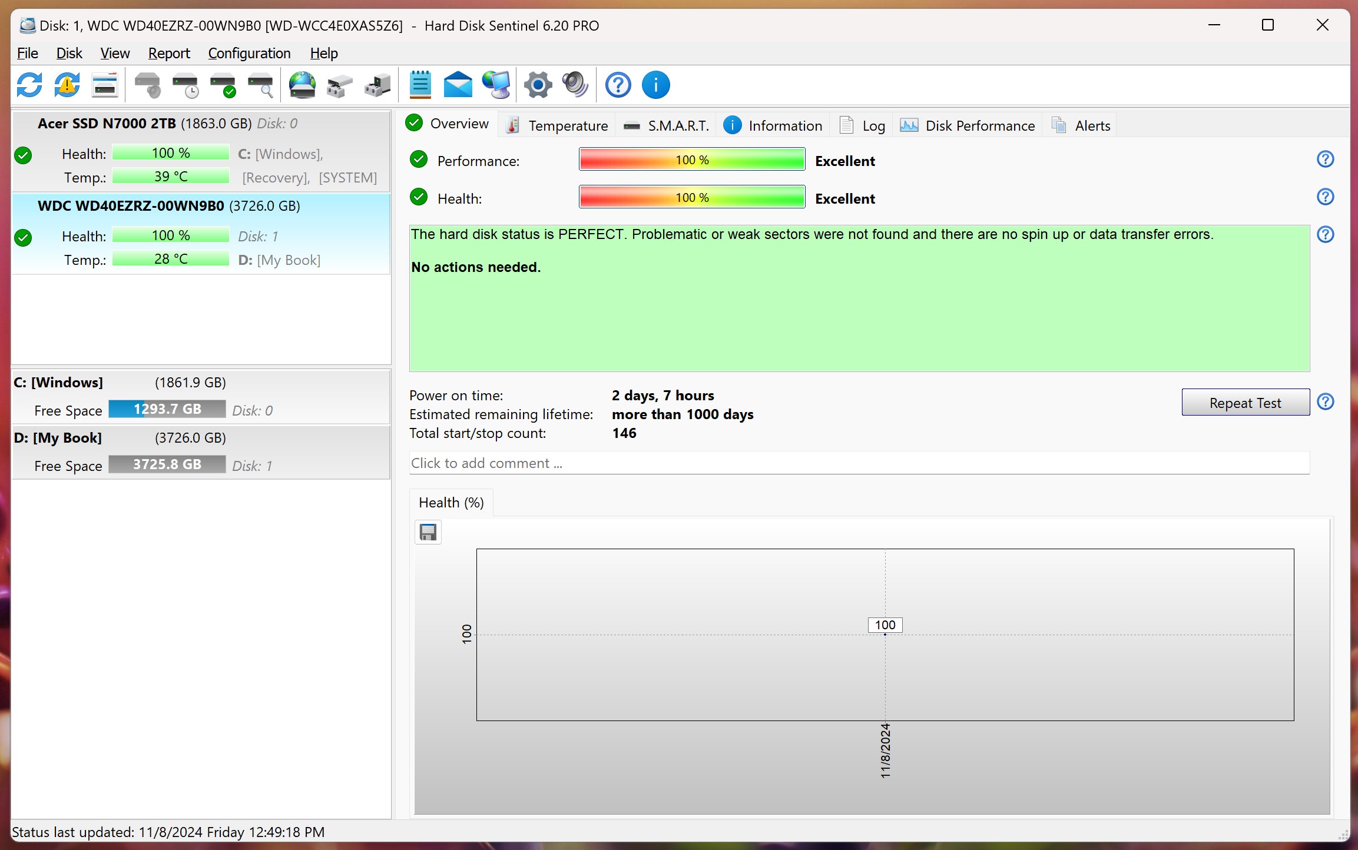Open the File menu
The width and height of the screenshot is (1358, 850).
point(27,53)
